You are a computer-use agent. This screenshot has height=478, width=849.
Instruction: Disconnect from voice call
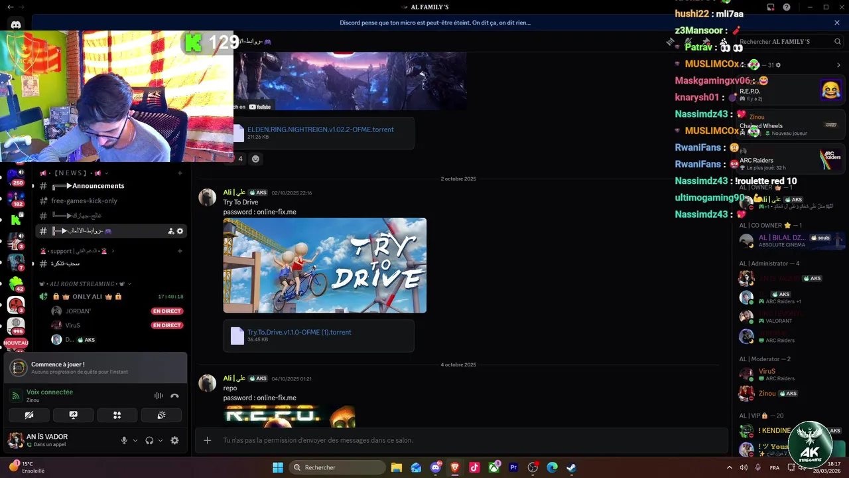click(174, 396)
